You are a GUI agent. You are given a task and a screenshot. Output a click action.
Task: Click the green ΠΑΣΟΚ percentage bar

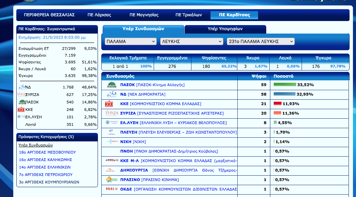point(285,85)
